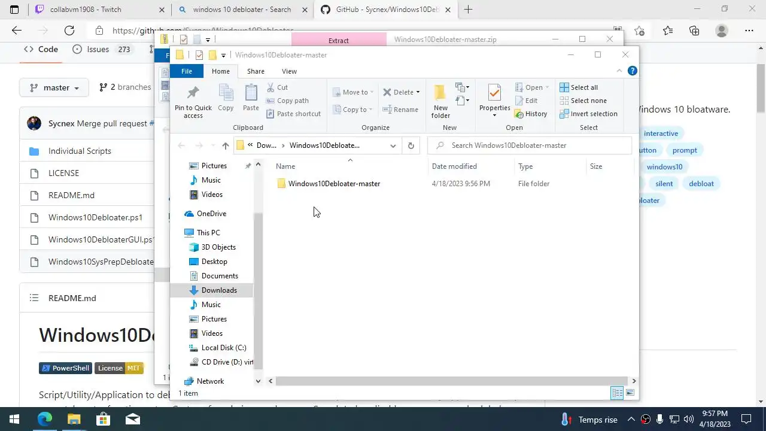The image size is (766, 431).
Task: Click the browser reload button
Action: pos(69,31)
